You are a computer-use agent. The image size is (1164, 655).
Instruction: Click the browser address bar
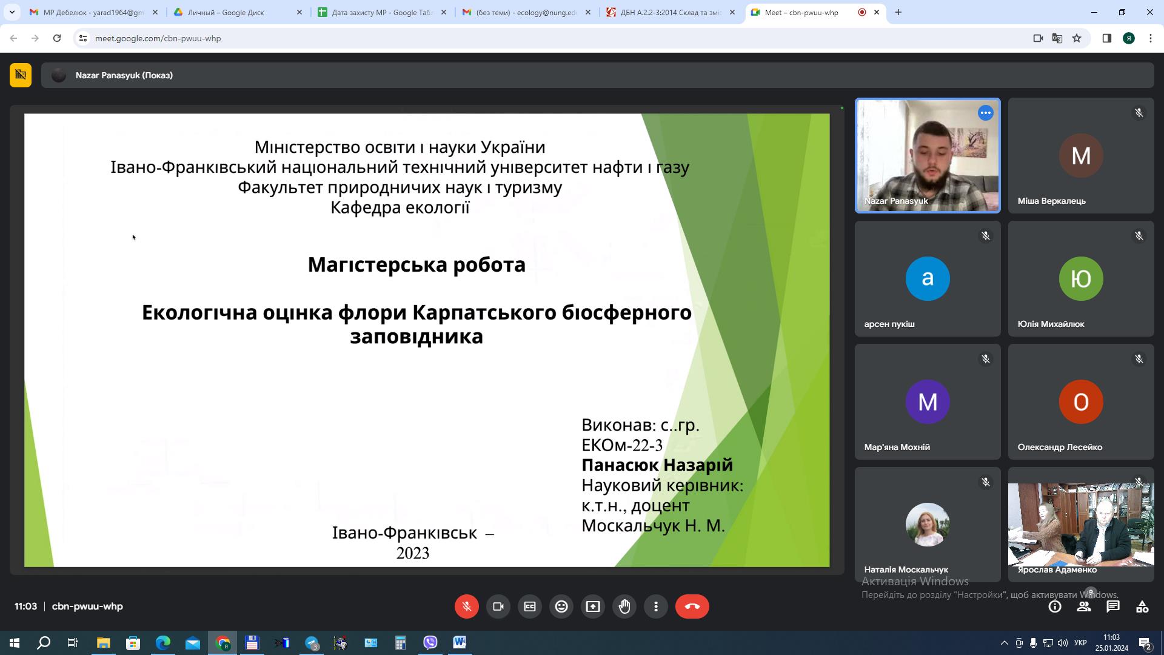242,38
